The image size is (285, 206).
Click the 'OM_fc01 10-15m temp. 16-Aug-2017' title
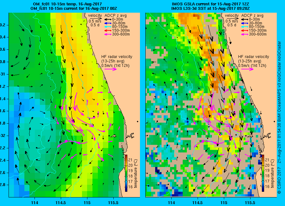(67, 4)
